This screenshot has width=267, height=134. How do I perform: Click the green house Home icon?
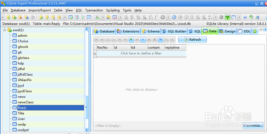tap(251, 17)
